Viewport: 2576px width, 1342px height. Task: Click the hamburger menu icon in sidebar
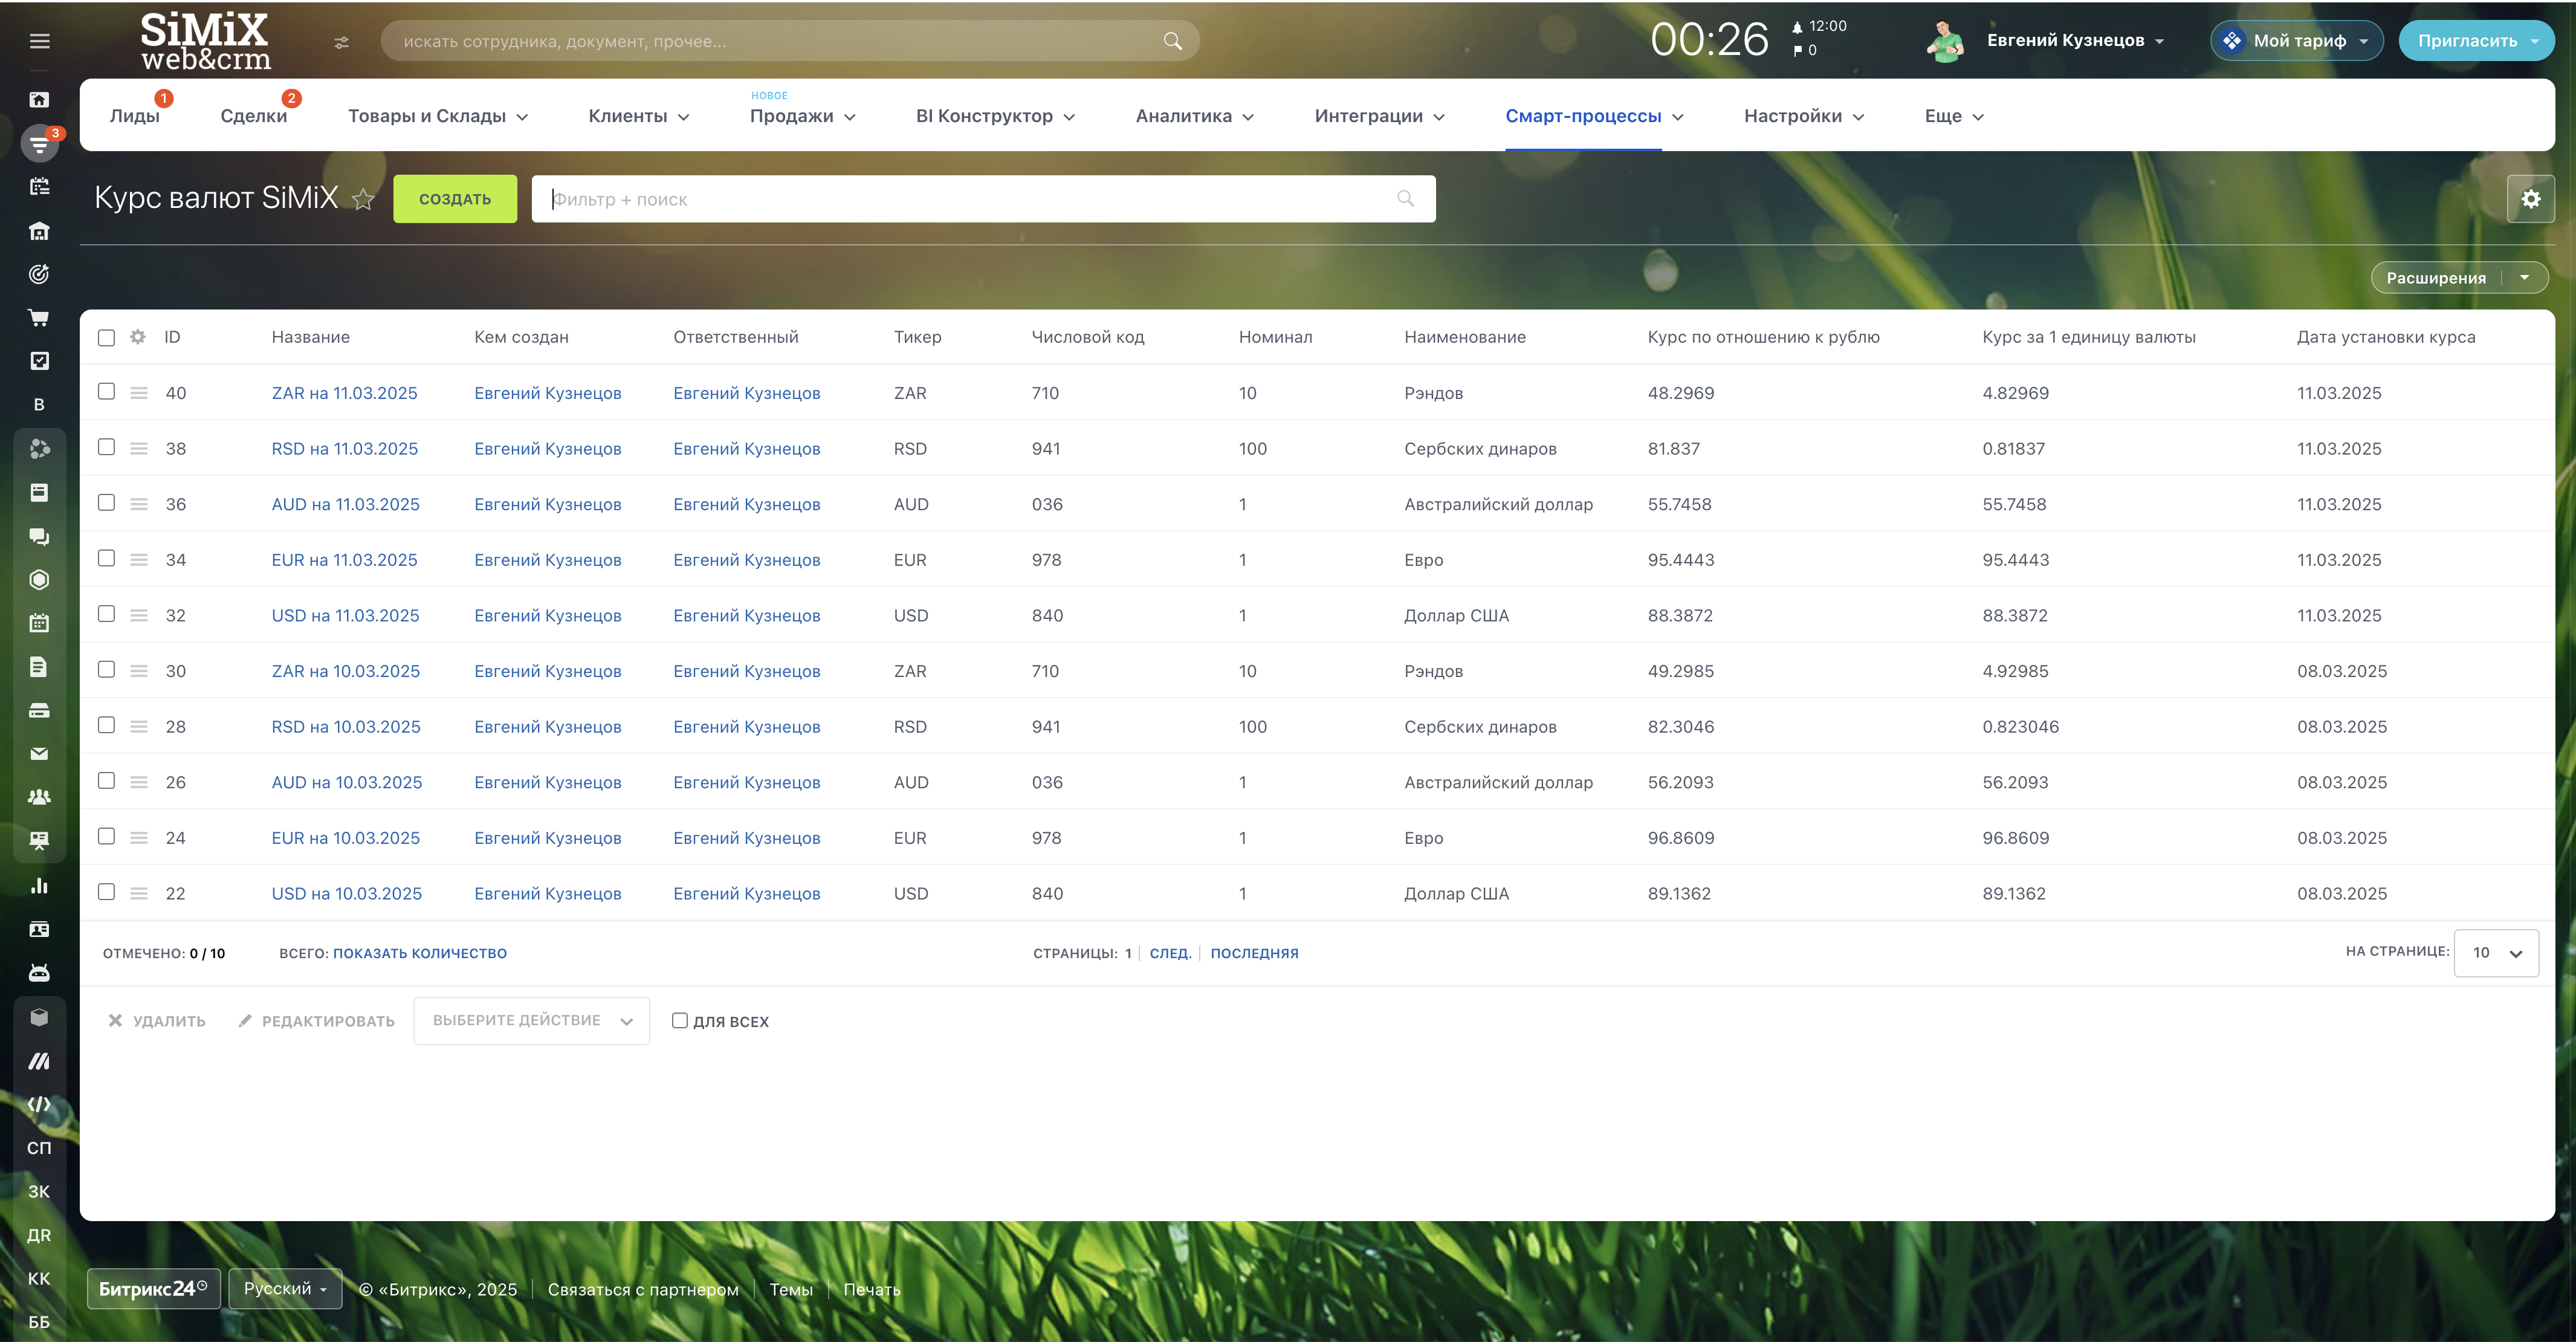pos(39,41)
